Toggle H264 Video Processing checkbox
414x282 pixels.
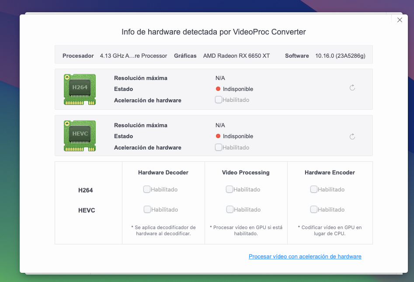tap(230, 189)
